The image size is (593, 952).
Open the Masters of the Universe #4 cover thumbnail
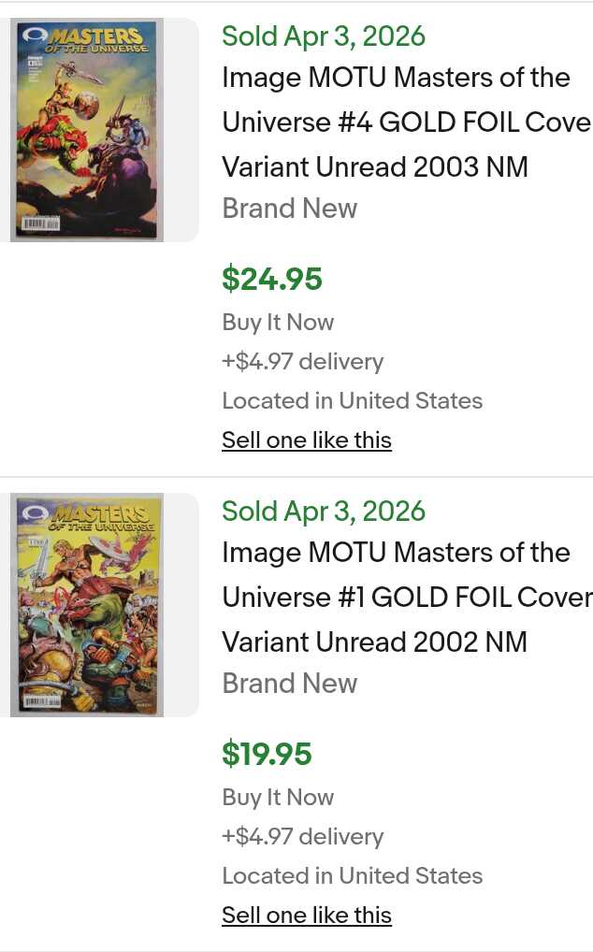[x=87, y=130]
